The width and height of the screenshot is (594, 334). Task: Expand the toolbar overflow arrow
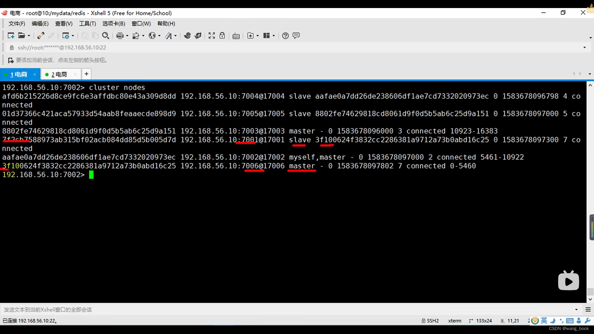point(590,38)
